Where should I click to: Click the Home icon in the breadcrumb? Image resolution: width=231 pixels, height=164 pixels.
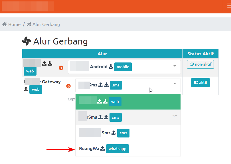click(x=5, y=25)
